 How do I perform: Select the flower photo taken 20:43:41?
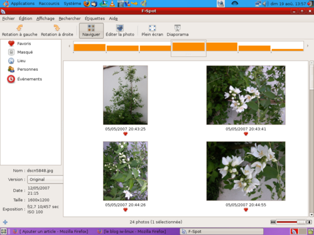(x=246, y=95)
